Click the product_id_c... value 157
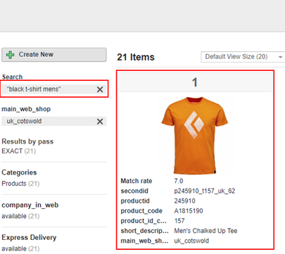The width and height of the screenshot is (285, 254). pyautogui.click(x=179, y=221)
